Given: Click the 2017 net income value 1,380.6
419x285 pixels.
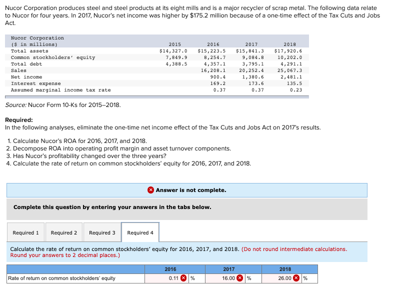Looking at the screenshot, I should point(253,77).
